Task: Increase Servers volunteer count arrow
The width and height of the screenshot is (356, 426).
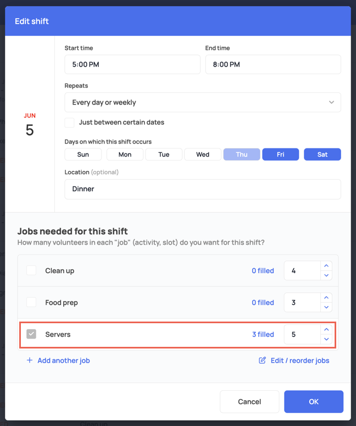Action: point(326,330)
